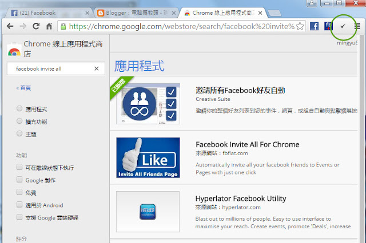366x243 pixels.
Task: Click the Chrome Web Store logo
Action: [x=14, y=50]
